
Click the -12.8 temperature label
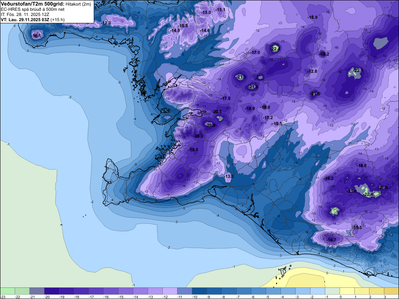coord(312,71)
